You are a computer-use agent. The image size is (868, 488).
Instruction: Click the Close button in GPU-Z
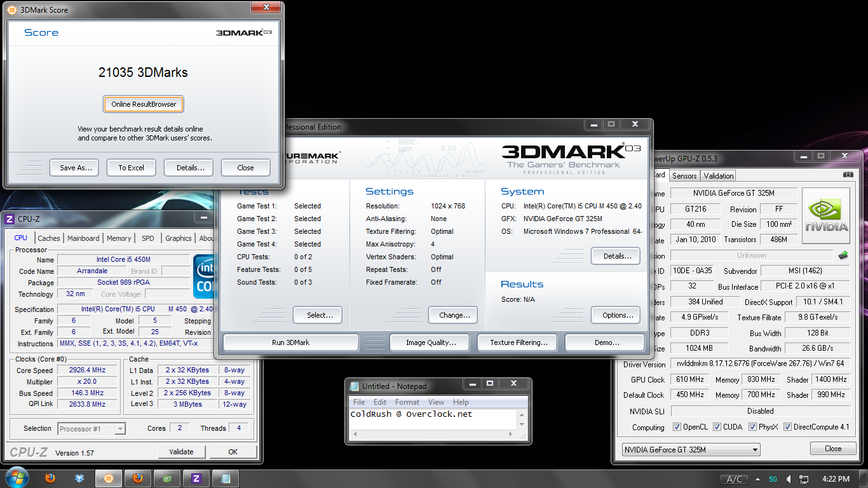tap(833, 449)
